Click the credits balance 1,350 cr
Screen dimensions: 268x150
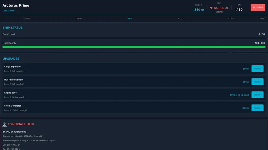pos(198,10)
